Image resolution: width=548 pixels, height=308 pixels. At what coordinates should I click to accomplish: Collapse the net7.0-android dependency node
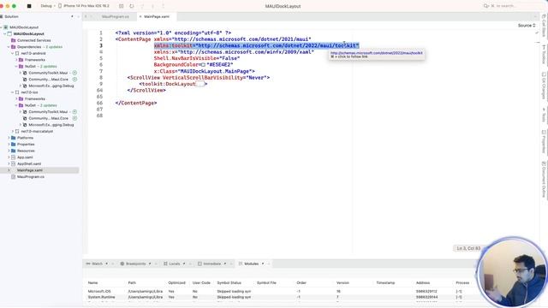[x=13, y=53]
